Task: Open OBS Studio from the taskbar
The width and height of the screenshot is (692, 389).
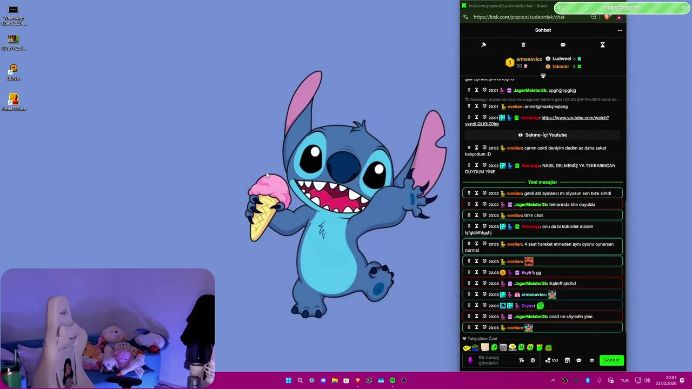Action: click(404, 380)
